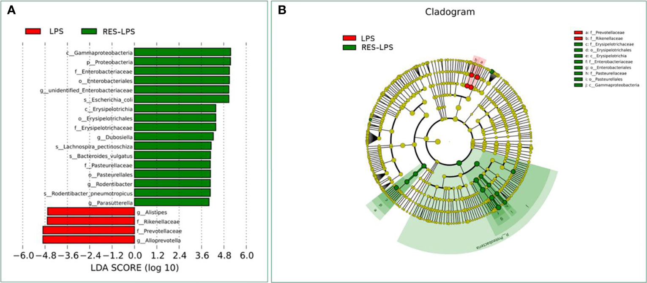The height and width of the screenshot is (283, 647).
Task: Click the s__Escherichia_coli label
Action: point(109,99)
